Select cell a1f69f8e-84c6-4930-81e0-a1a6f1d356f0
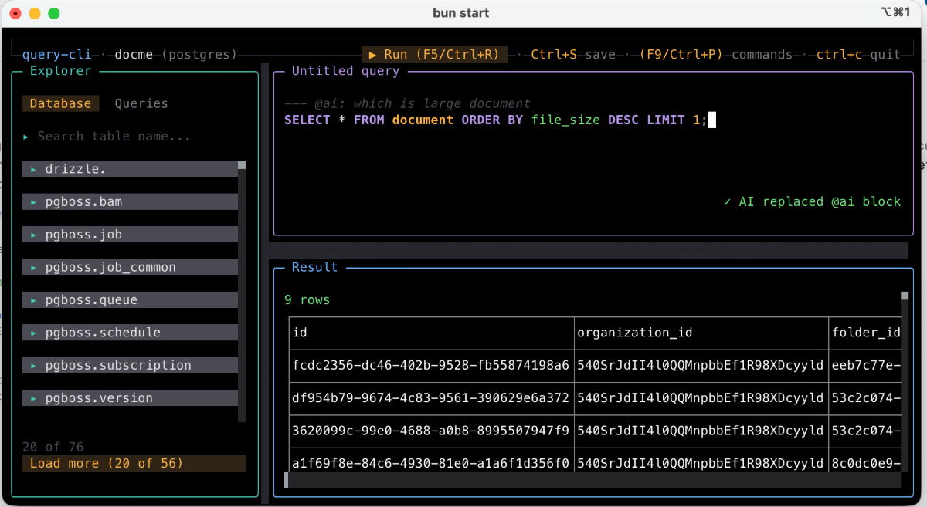The height and width of the screenshot is (507, 927). [x=431, y=463]
